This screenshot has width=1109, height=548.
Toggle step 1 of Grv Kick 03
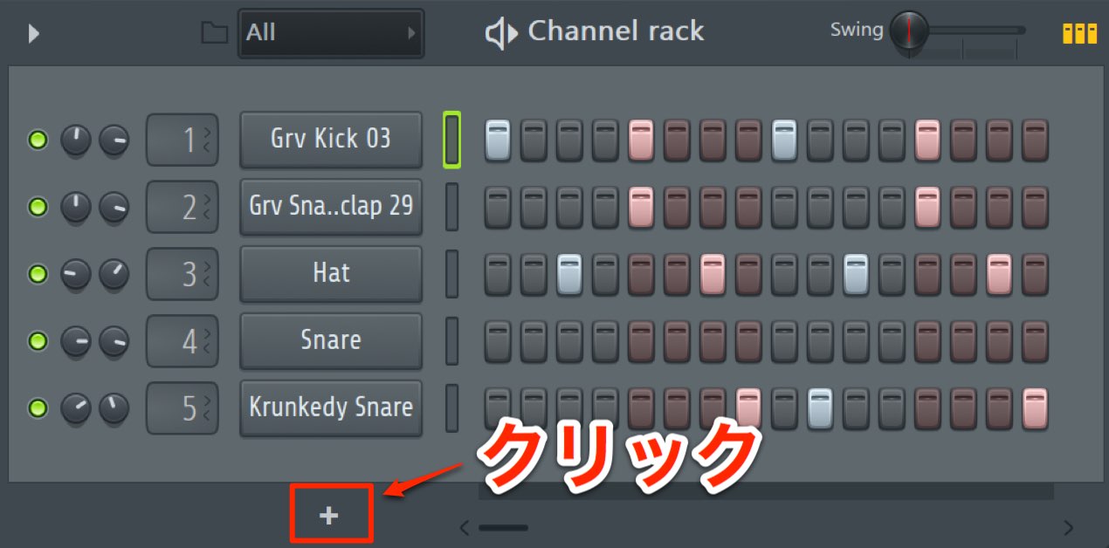(497, 140)
